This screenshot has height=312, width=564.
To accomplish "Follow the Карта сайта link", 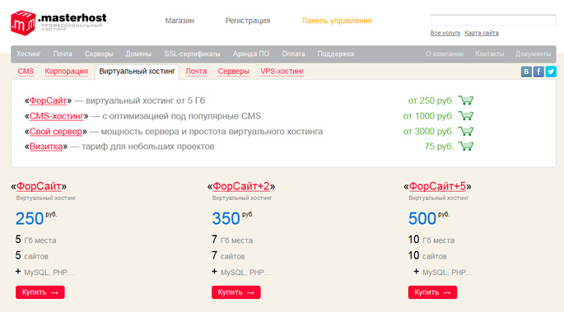I will point(482,33).
